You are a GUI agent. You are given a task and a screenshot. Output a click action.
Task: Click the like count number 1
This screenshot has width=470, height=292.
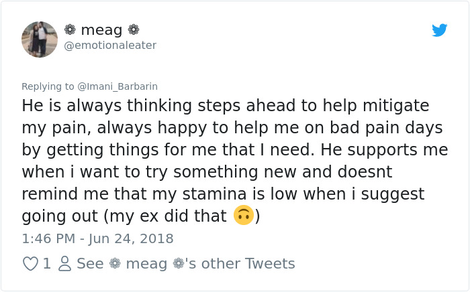46,264
